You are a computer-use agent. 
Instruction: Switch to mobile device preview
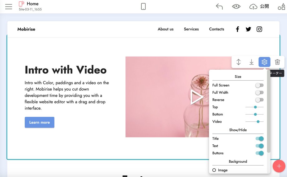coord(143,7)
